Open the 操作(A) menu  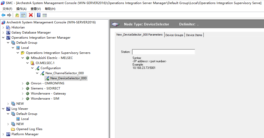21,9
